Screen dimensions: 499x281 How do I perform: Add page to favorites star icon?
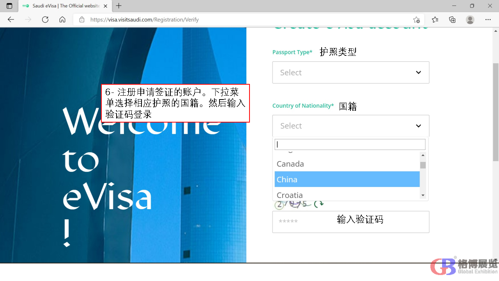[x=416, y=20]
